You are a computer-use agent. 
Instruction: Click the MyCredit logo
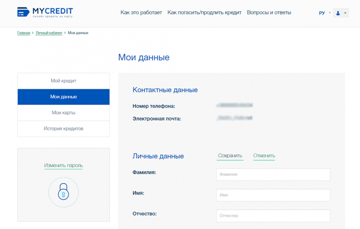(45, 12)
